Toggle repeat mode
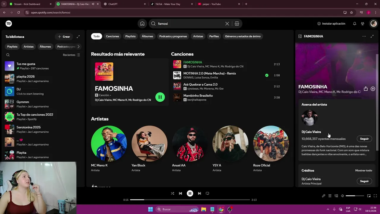Viewport: 380px width, 214px height. click(208, 193)
